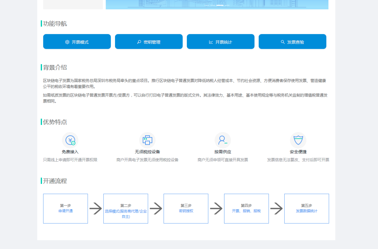The image size is (378, 249).
Task: Click the 免费接入 yuan coin icon
Action: pyautogui.click(x=70, y=140)
